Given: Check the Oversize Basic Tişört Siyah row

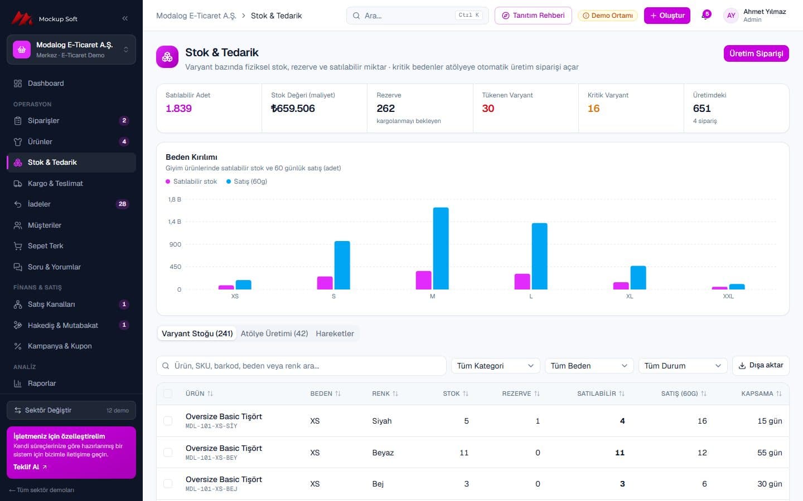Looking at the screenshot, I should click(168, 421).
